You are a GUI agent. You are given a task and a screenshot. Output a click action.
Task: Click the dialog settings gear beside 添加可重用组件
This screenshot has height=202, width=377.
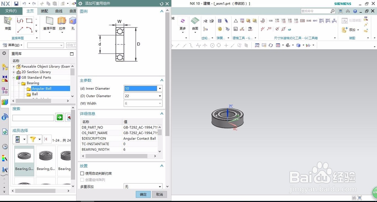pos(80,4)
